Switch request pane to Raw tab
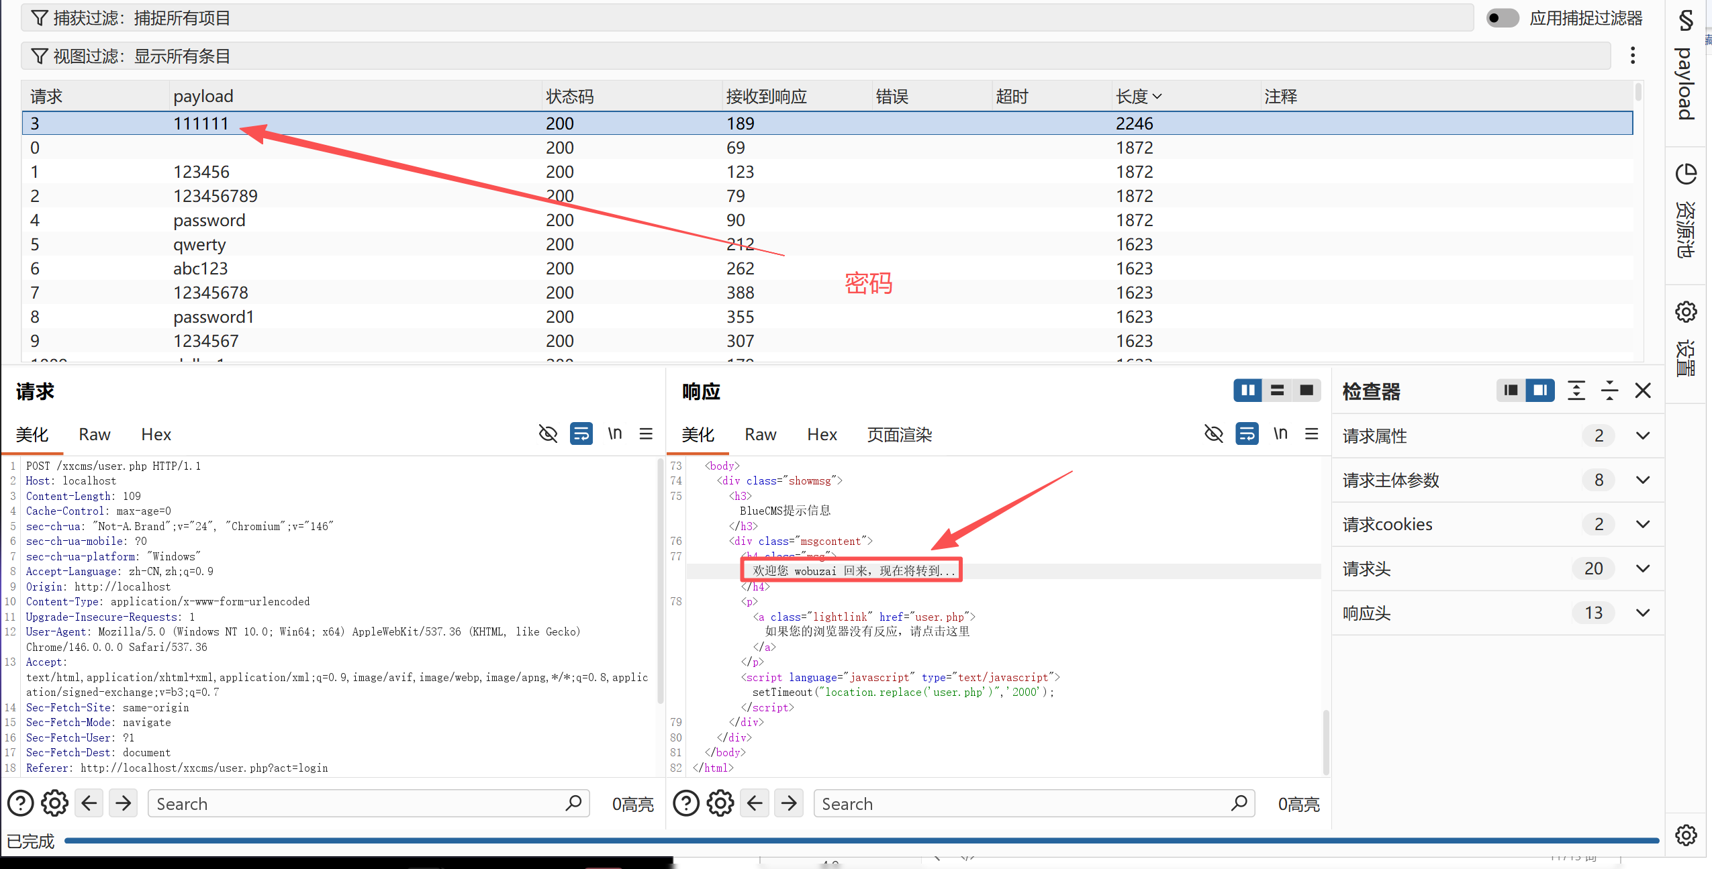This screenshot has width=1712, height=869. (94, 435)
